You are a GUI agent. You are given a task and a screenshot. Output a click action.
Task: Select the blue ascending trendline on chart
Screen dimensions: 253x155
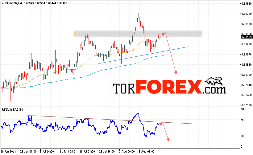[143, 55]
